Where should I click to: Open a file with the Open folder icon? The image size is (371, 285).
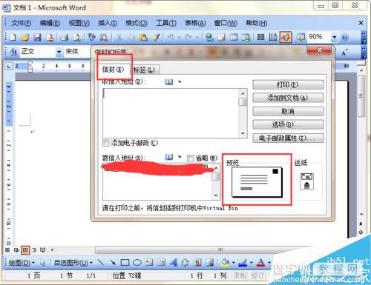coord(25,37)
